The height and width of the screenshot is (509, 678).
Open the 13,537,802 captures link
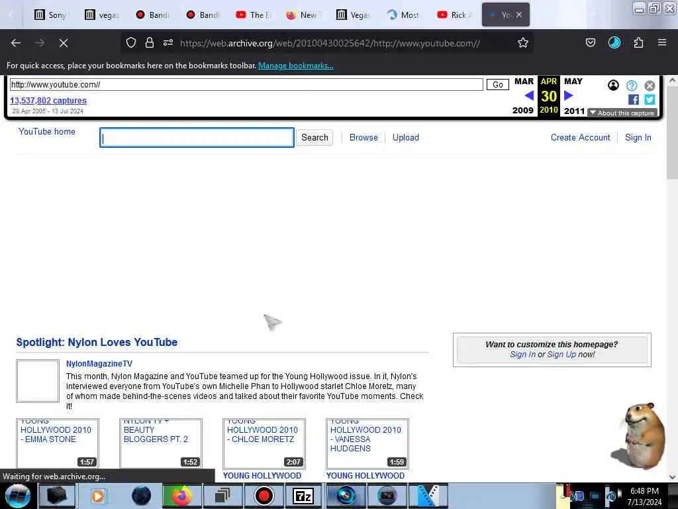(48, 101)
